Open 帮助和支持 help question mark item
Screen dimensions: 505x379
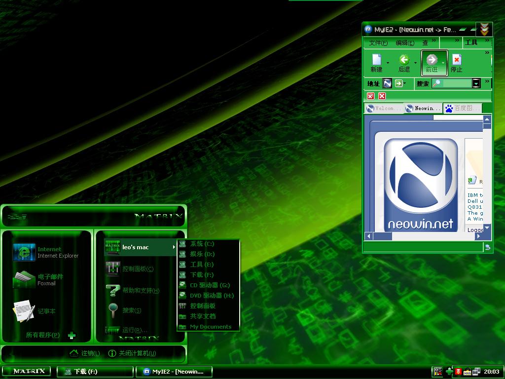click(x=133, y=290)
